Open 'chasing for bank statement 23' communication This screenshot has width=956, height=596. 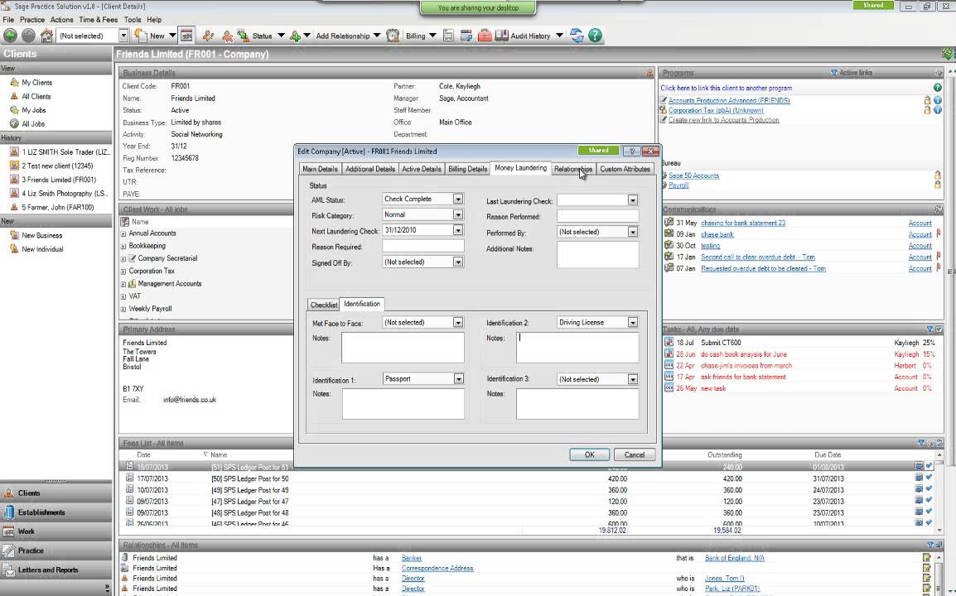pos(742,223)
